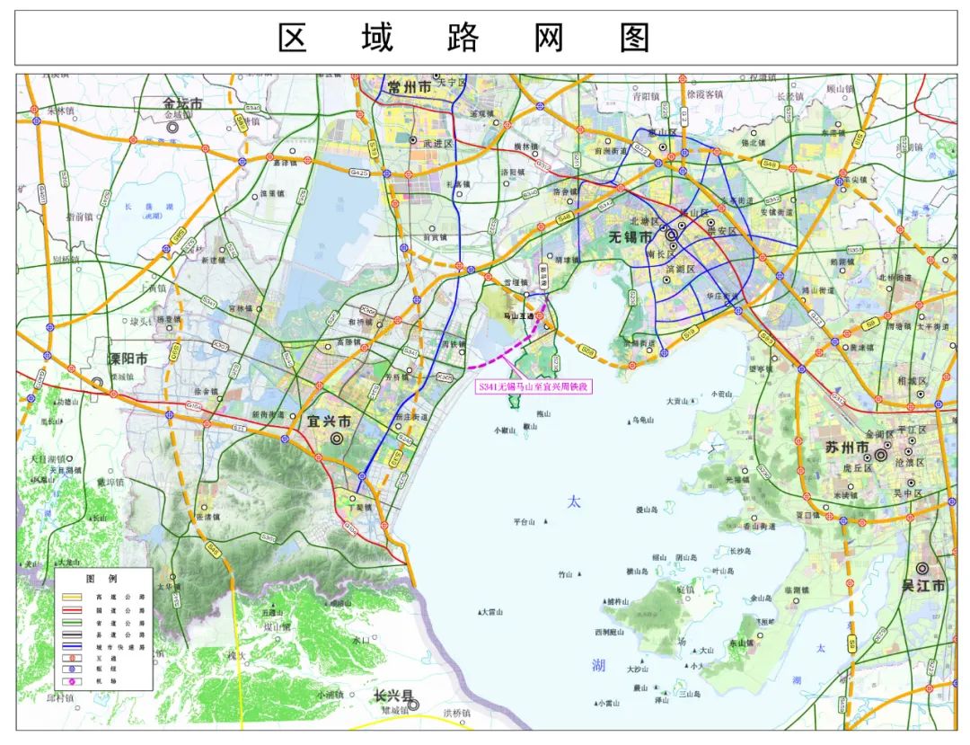This screenshot has width=970, height=745.
Task: Click the magenta 机场 airport legend icon
Action: click(72, 681)
